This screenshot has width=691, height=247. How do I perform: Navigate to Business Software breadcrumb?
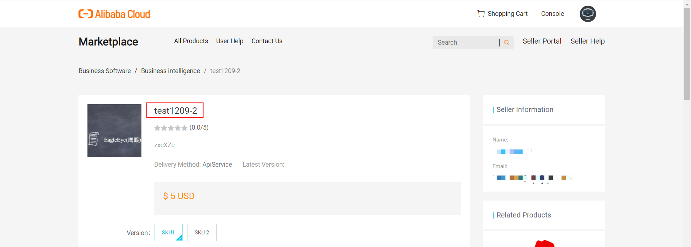[105, 71]
